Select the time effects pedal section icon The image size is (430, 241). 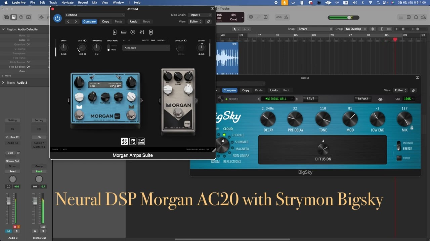tap(151, 32)
